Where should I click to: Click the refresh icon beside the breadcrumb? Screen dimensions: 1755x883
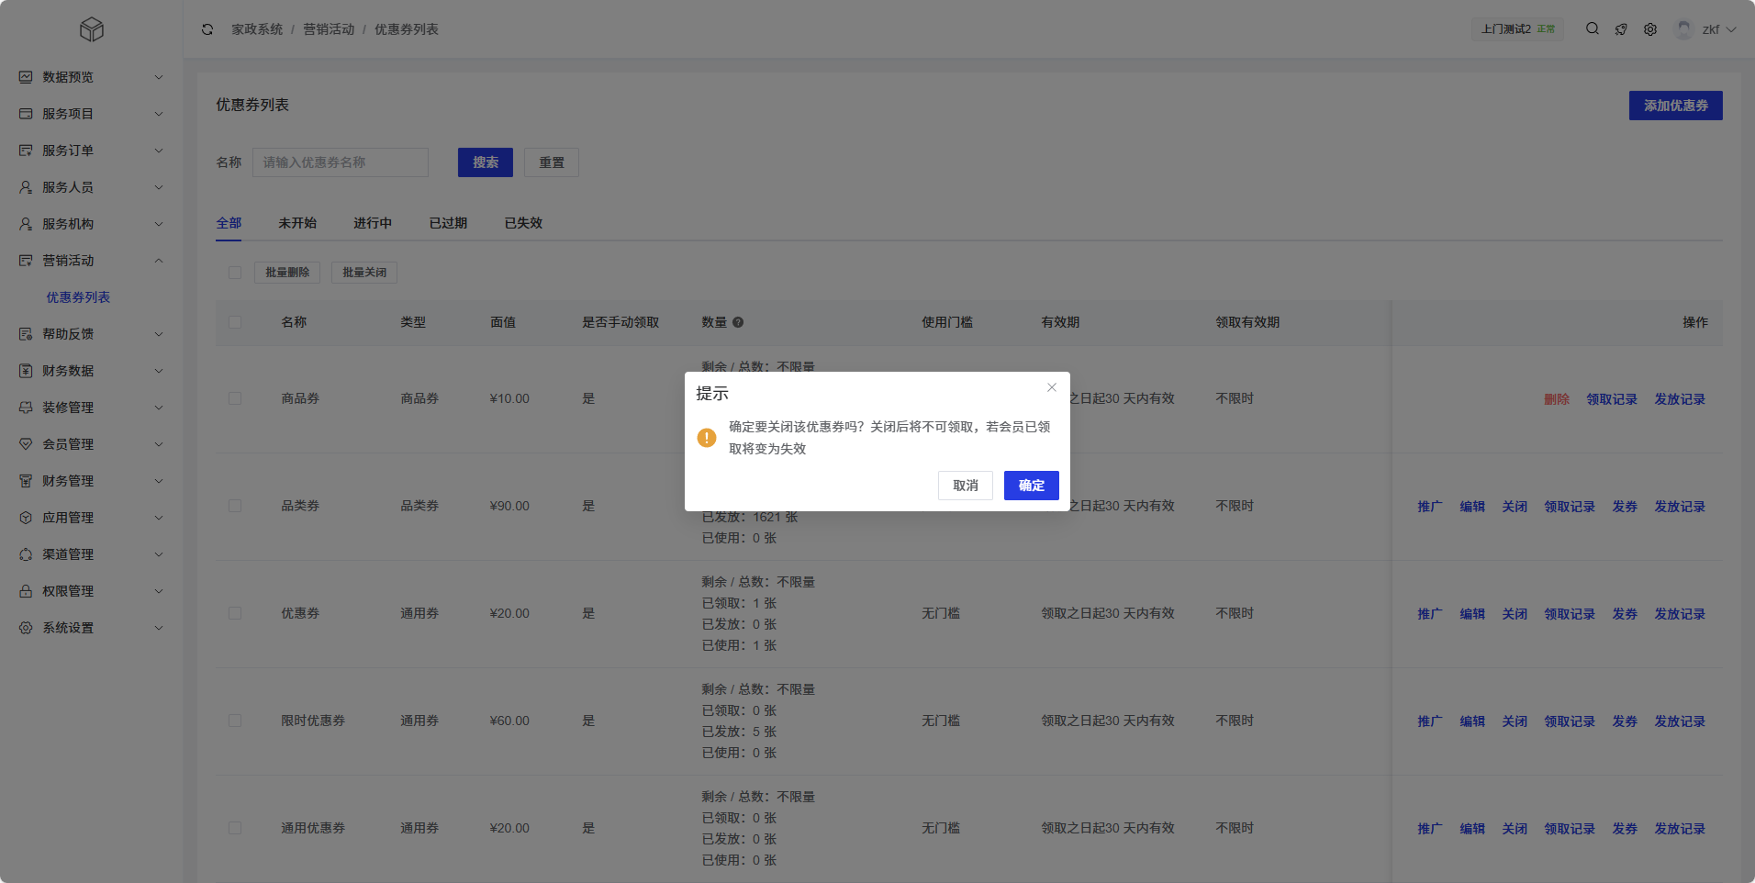coord(207,28)
